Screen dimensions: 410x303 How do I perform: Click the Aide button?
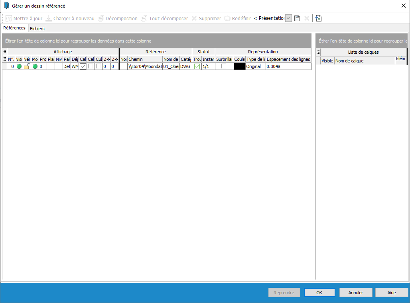392,293
